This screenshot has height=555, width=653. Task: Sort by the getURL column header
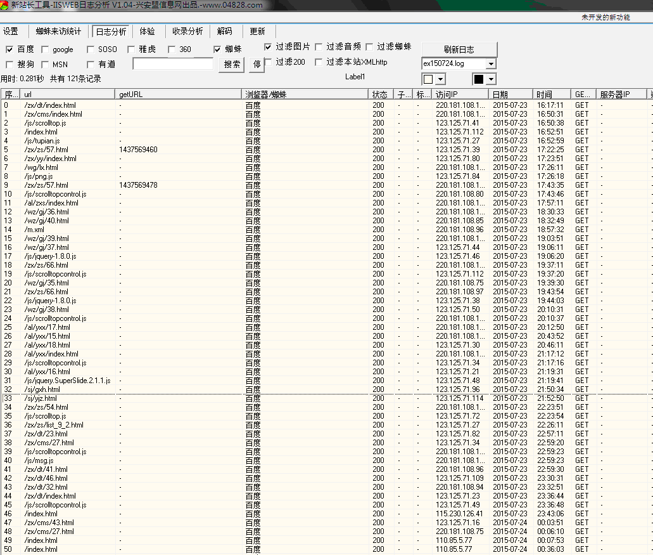click(x=178, y=95)
